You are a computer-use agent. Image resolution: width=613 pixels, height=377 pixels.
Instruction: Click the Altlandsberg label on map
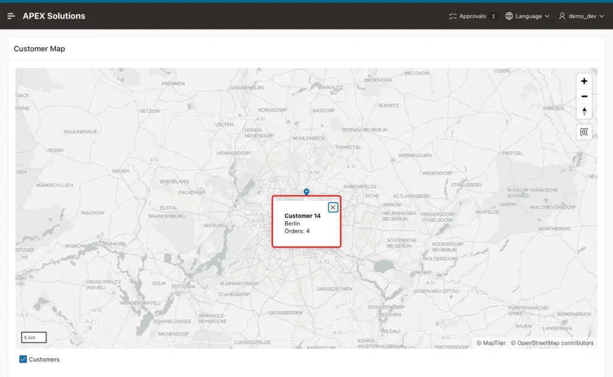click(x=411, y=196)
